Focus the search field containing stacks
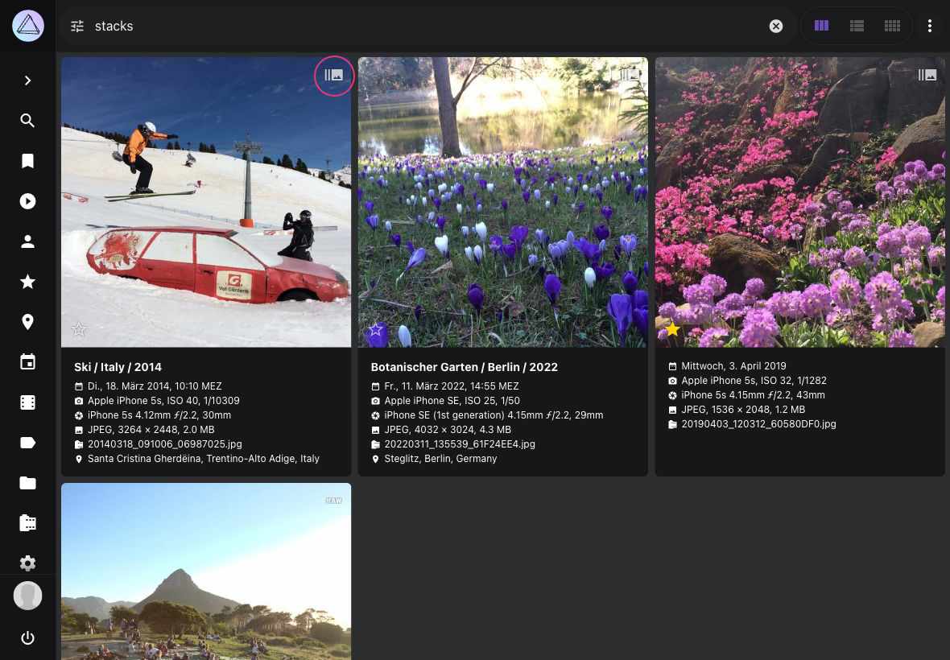The image size is (950, 660). (x=424, y=26)
